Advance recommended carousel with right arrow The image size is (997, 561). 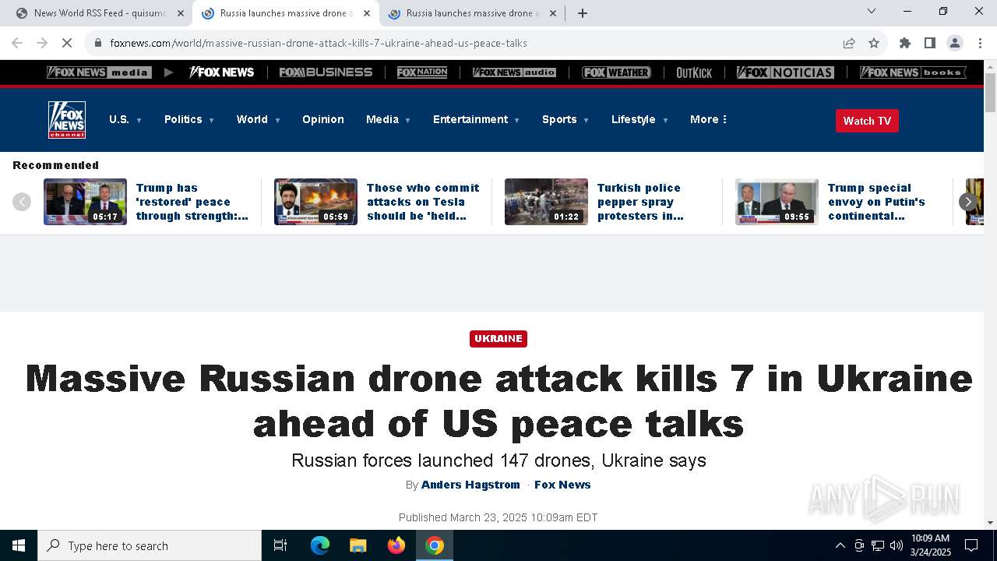[x=967, y=202]
